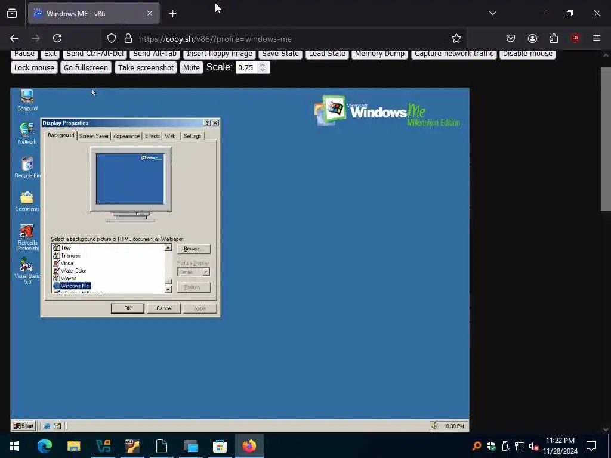611x458 pixels.
Task: Click the help question mark in Display Properties
Action: tap(207, 123)
